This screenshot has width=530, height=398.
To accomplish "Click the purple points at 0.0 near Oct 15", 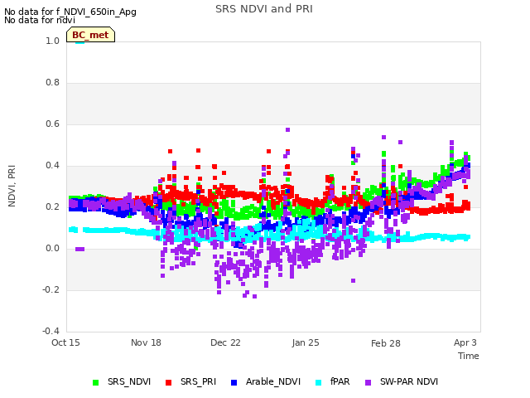I will coord(79,249).
